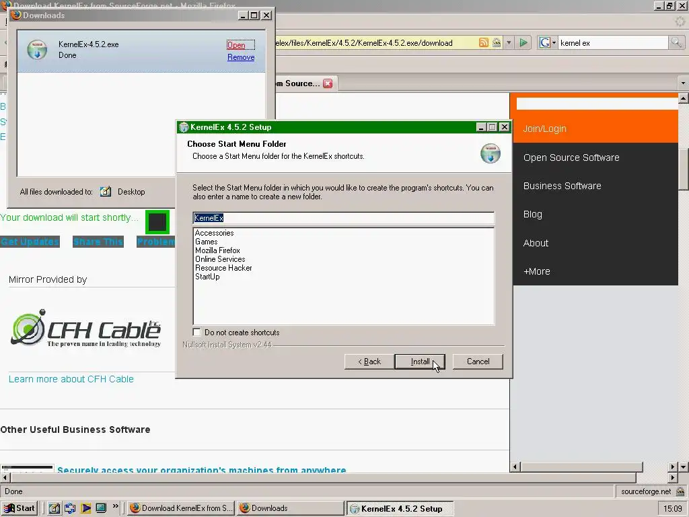Screen dimensions: 689x517
Task: Open the Securely access your organization's machines link
Action: pyautogui.click(x=202, y=469)
